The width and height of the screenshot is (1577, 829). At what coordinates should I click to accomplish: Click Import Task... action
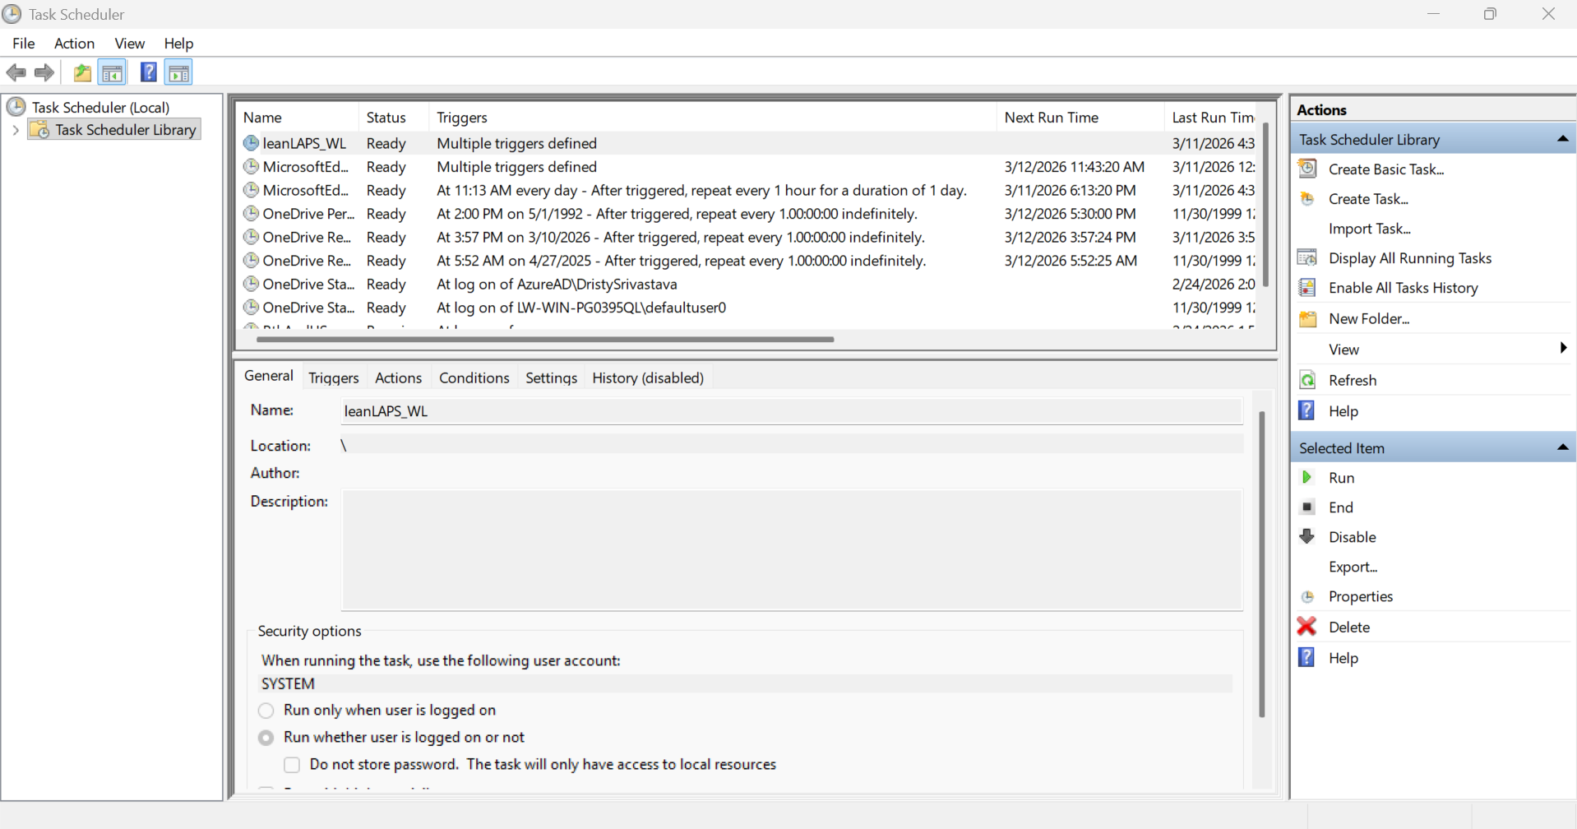coord(1369,229)
